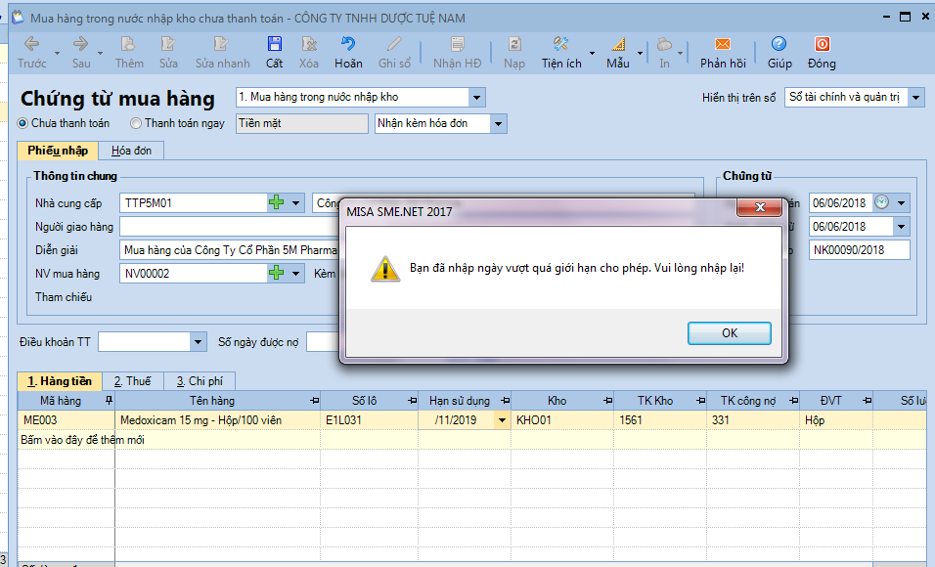Screen dimensions: 935x567
Task: Select the 1. Hàng tiền tab
Action: pos(60,381)
